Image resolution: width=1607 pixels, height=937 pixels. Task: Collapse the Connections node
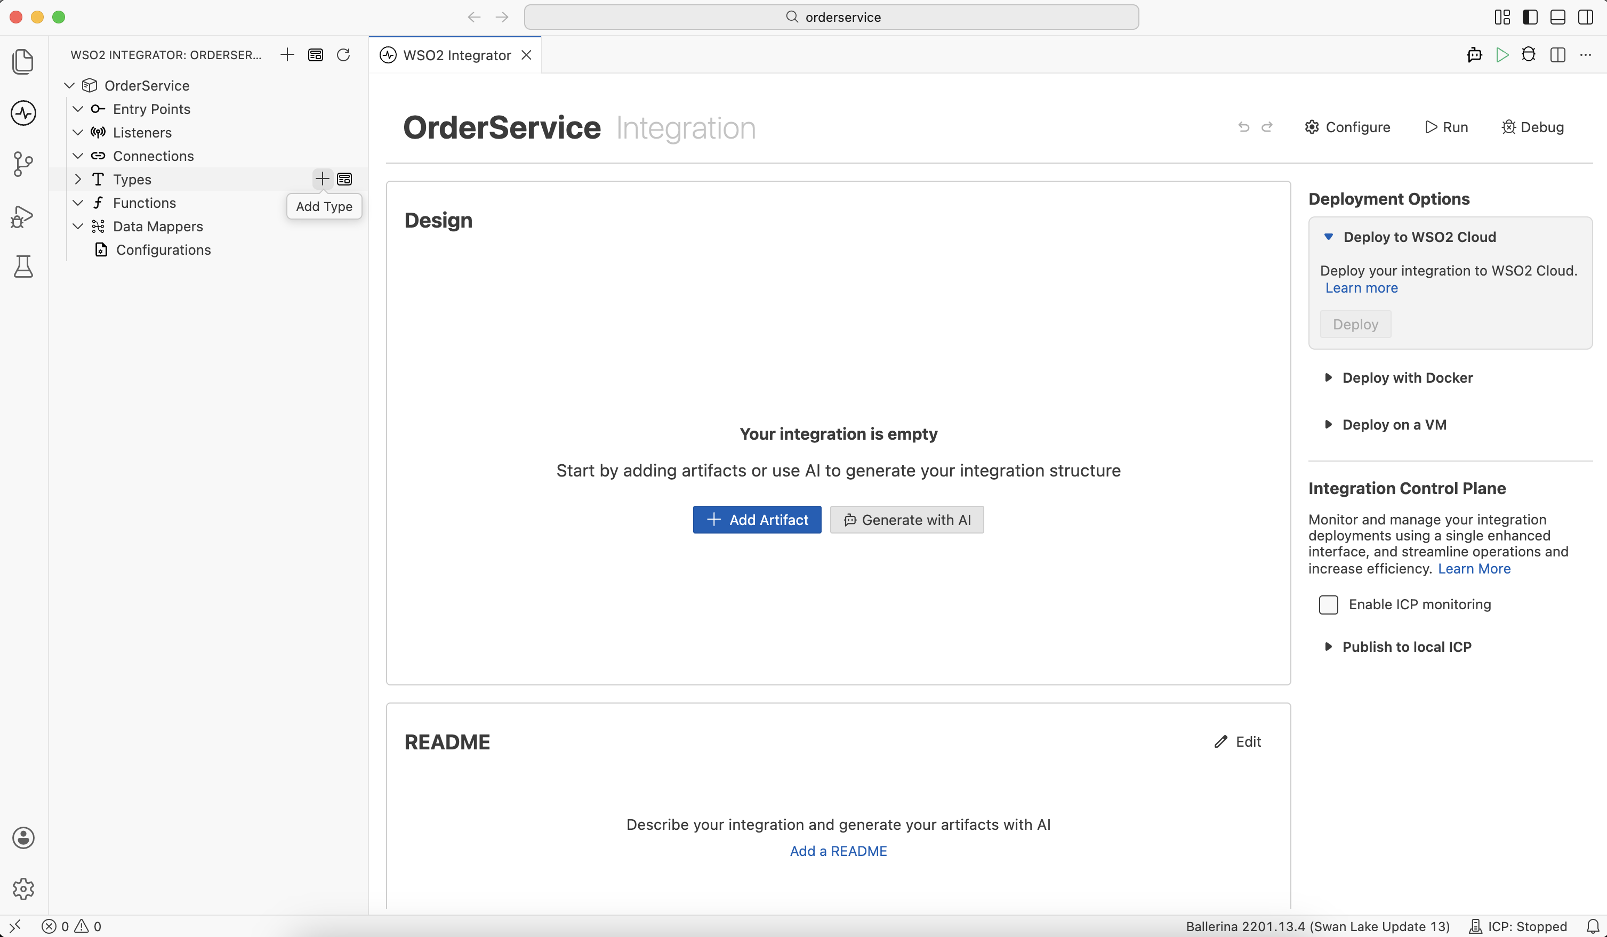pyautogui.click(x=78, y=156)
